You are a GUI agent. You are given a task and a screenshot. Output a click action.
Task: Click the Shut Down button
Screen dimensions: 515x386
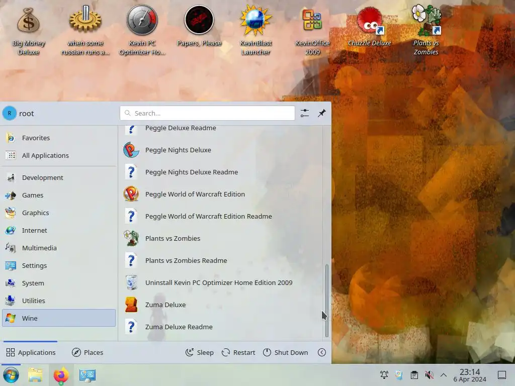pyautogui.click(x=286, y=352)
